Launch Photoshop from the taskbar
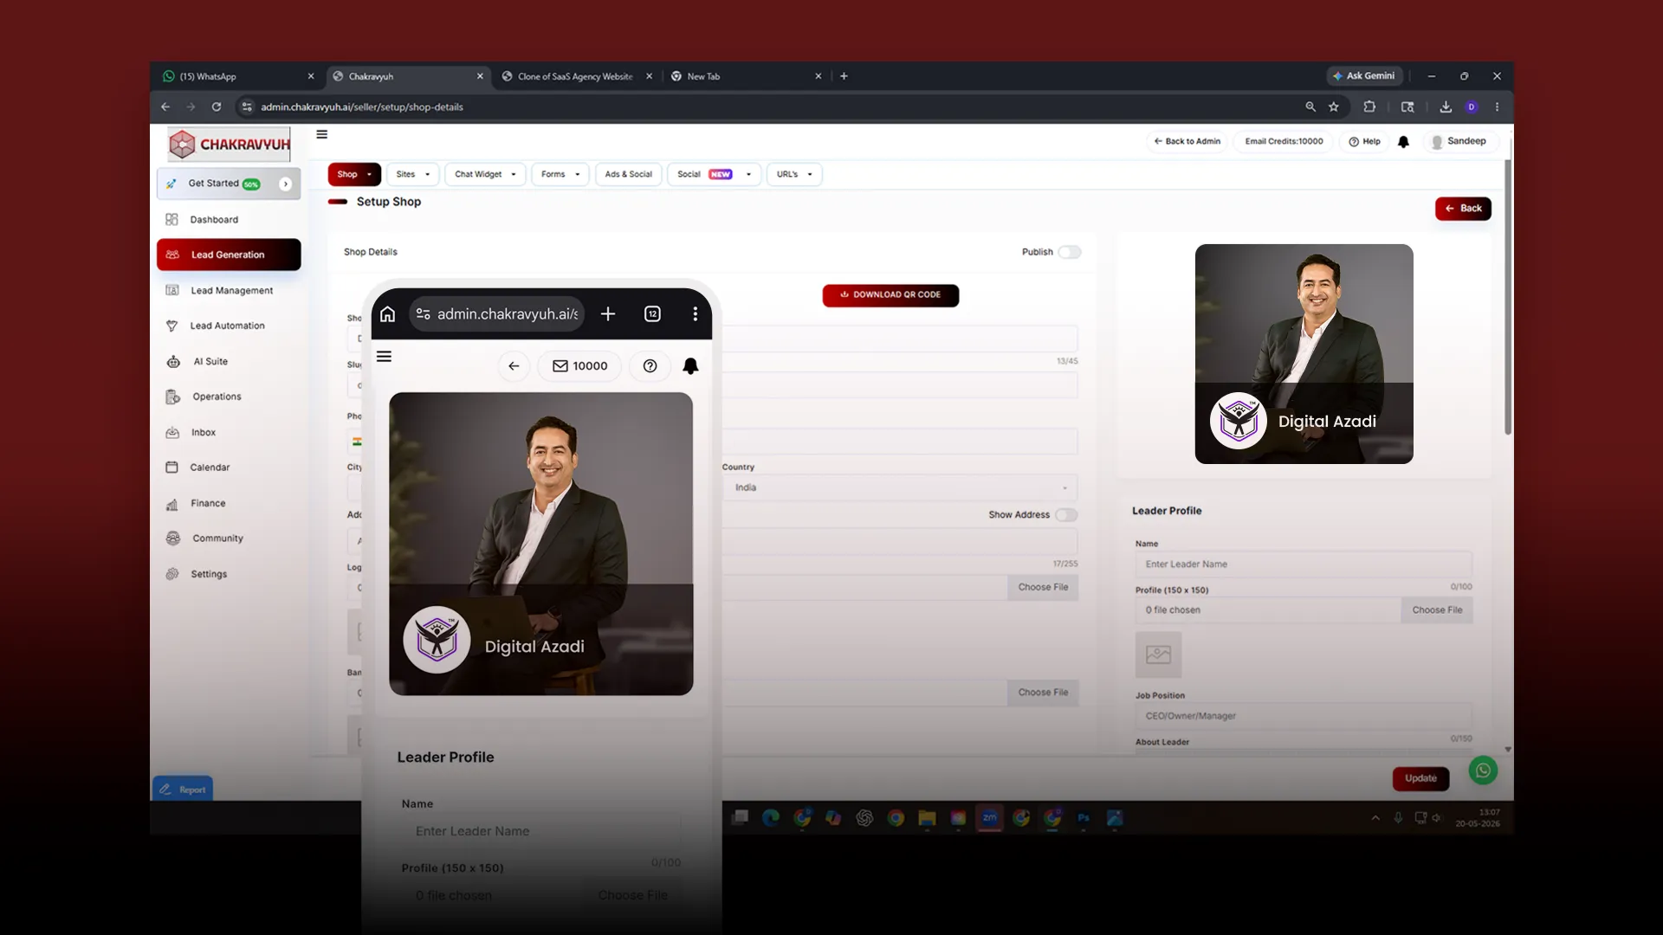 [1084, 818]
